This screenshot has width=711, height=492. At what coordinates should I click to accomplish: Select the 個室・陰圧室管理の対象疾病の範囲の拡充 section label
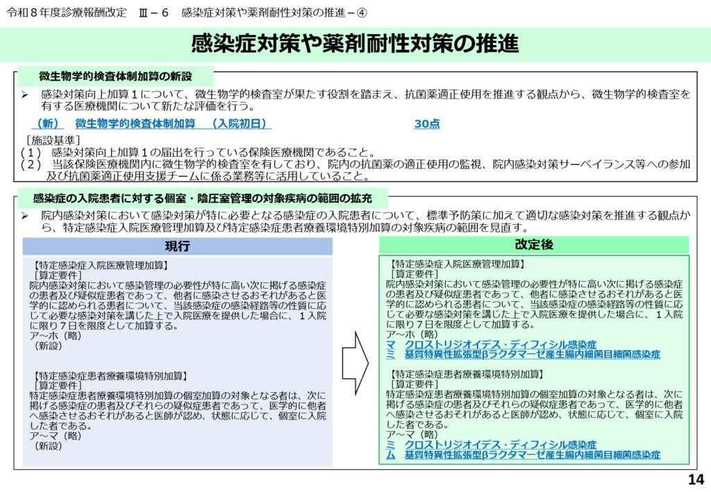pyautogui.click(x=203, y=198)
